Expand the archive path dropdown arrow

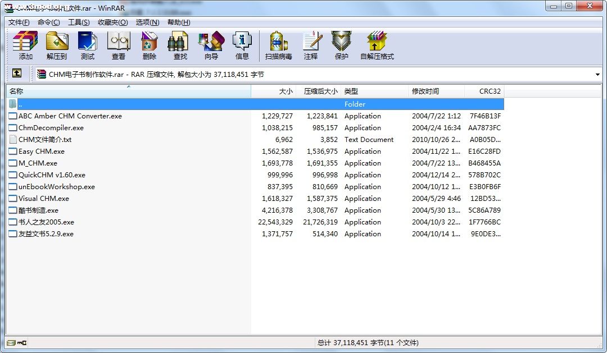597,75
